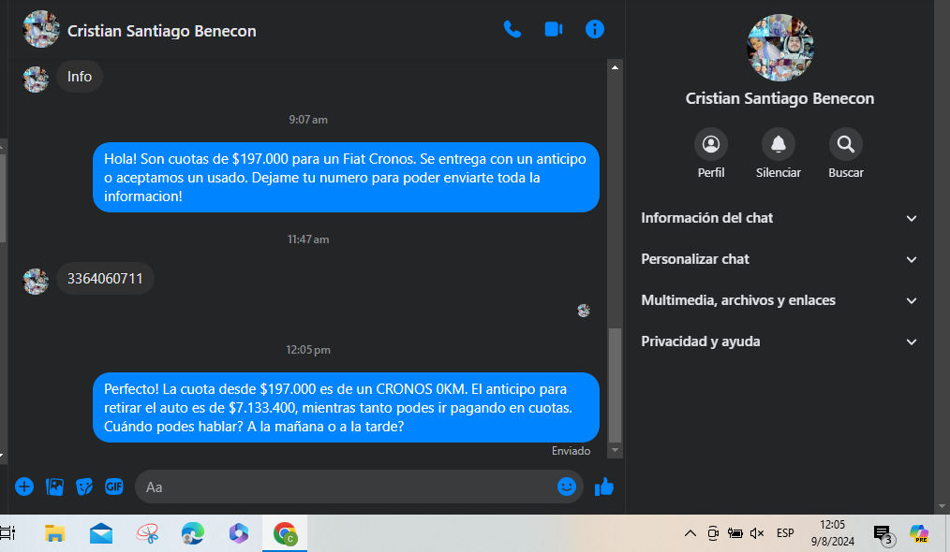Viewport: 950px width, 552px height.
Task: Expand Privacidad y ayuda section
Action: (779, 341)
